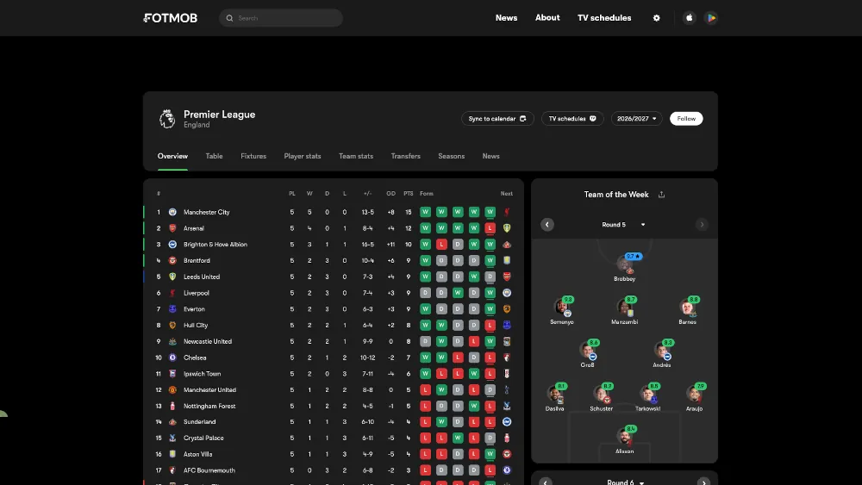Switch to the Table tab

(x=214, y=156)
